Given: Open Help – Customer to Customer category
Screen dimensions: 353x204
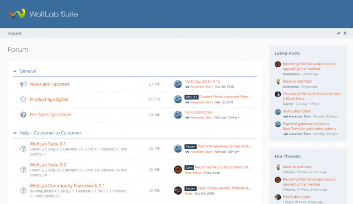Looking at the screenshot, I should click(x=50, y=133).
